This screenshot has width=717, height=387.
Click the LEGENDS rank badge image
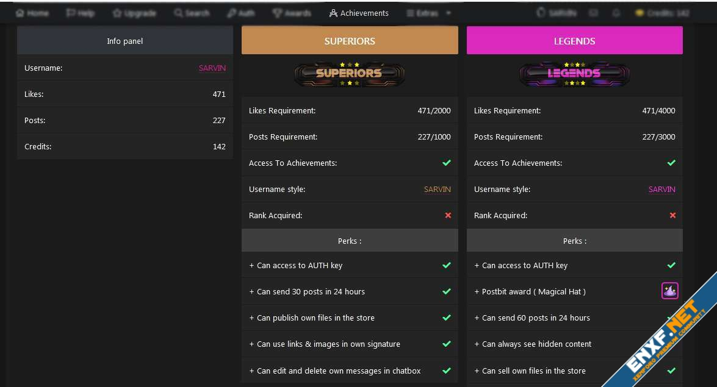click(x=574, y=74)
